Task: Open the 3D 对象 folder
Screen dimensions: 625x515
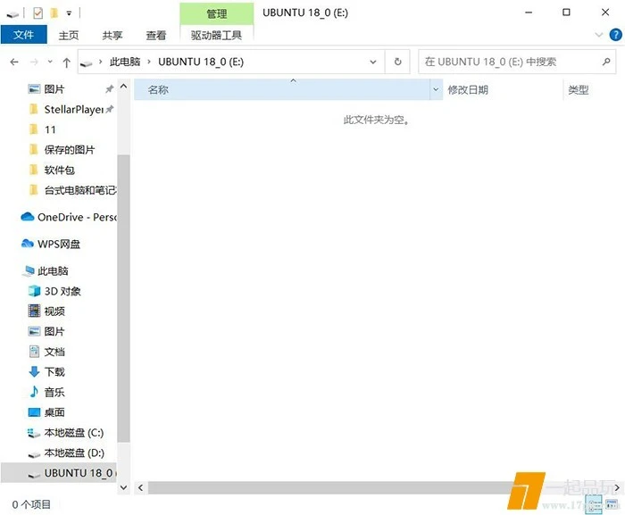Action: click(62, 291)
